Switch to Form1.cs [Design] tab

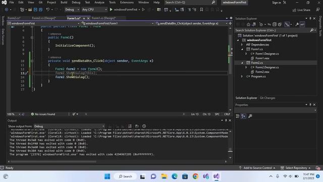click(x=103, y=18)
